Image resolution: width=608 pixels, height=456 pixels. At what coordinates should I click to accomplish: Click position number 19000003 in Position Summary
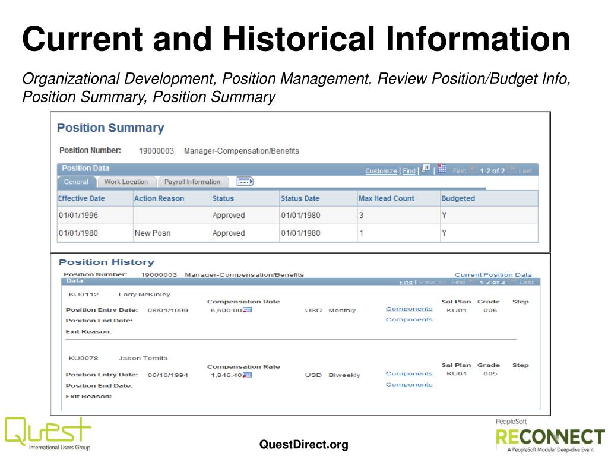pos(156,151)
